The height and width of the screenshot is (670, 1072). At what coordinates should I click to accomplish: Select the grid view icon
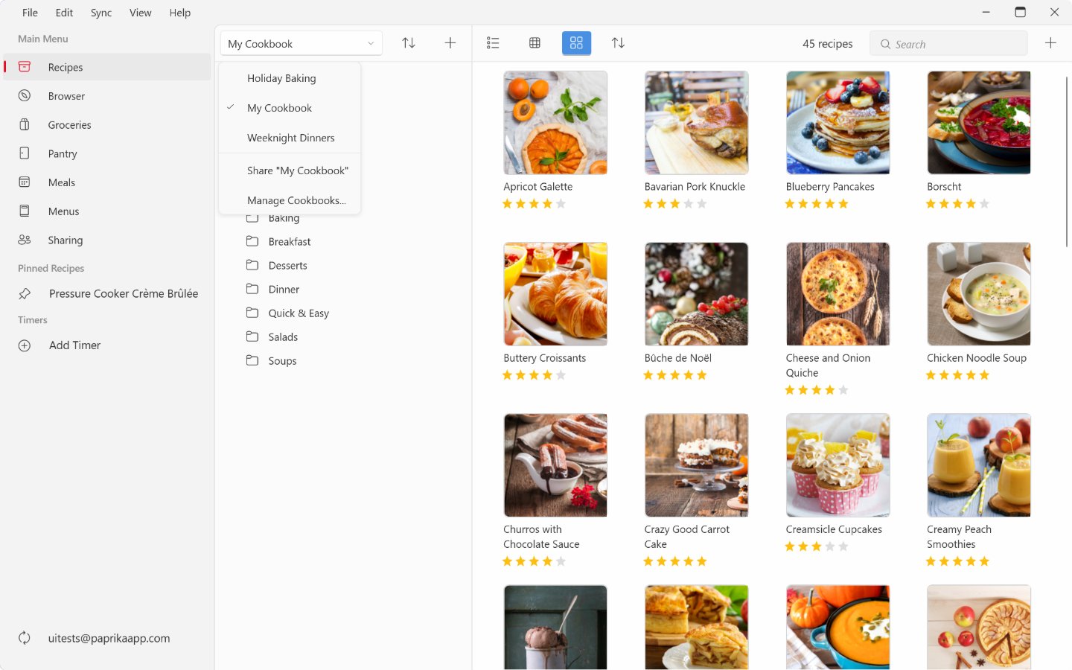point(576,43)
